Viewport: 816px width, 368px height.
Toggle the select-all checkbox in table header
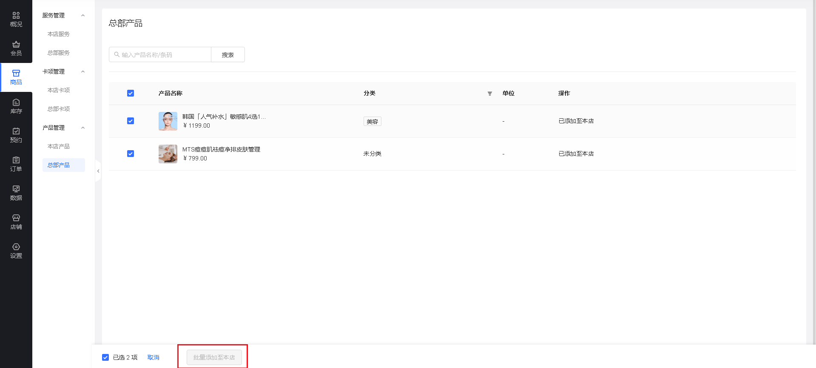click(x=131, y=93)
